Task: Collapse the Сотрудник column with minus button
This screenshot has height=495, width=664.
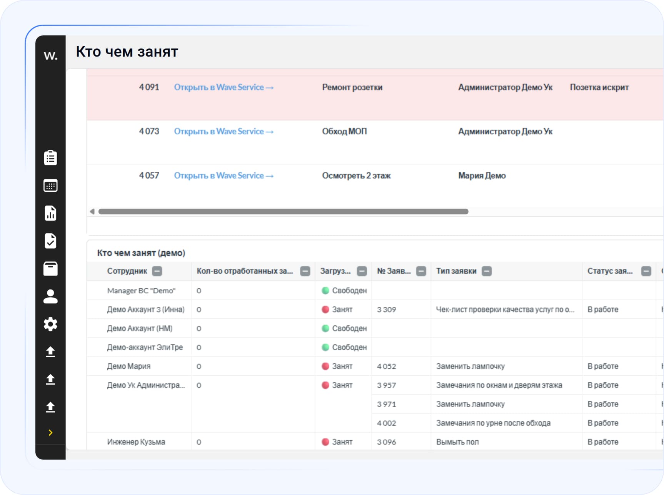Action: pyautogui.click(x=157, y=271)
